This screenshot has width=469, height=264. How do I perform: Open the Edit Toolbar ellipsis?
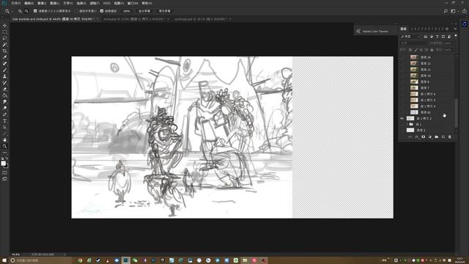(4, 153)
